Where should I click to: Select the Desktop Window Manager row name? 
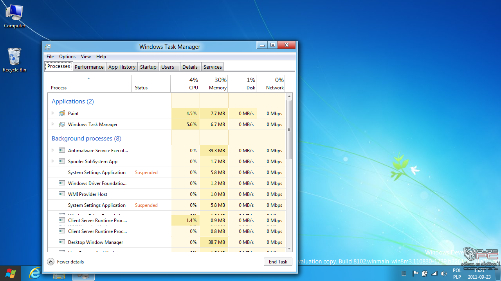pos(96,242)
